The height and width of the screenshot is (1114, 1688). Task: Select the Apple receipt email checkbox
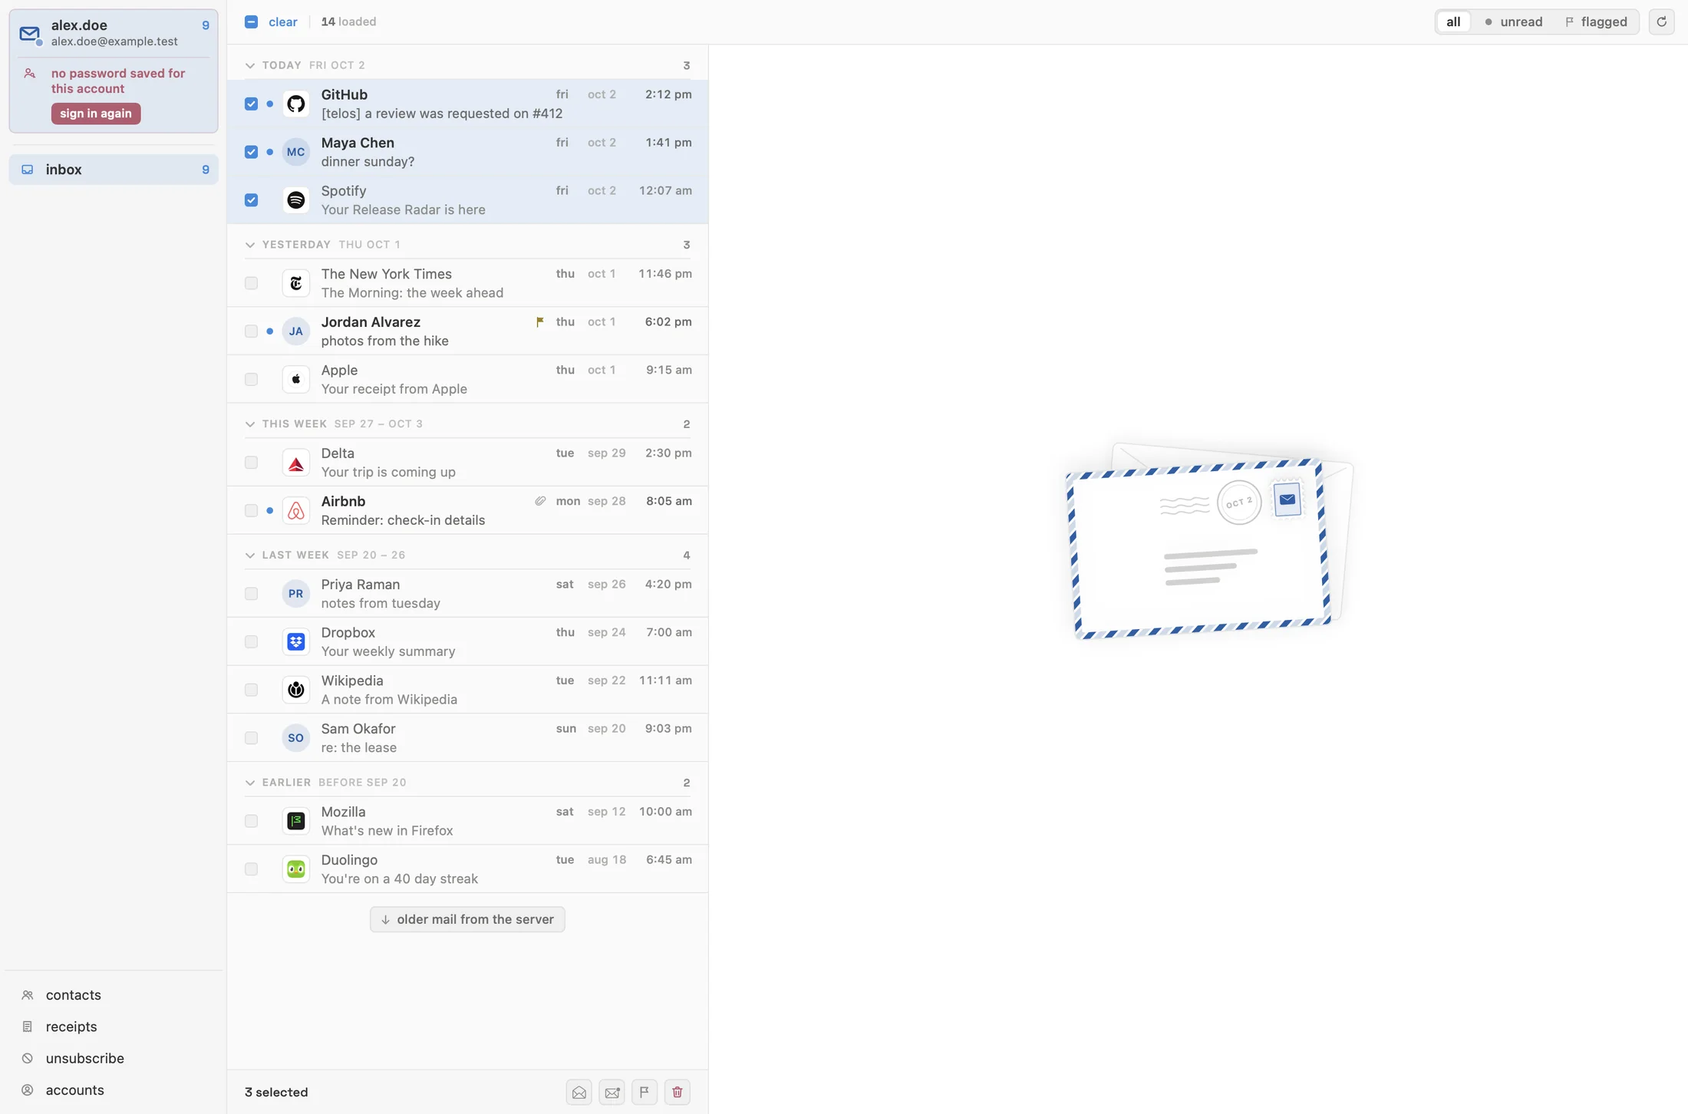(x=251, y=379)
